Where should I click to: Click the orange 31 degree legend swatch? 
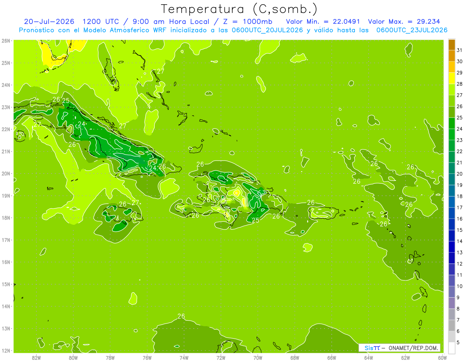(452, 45)
